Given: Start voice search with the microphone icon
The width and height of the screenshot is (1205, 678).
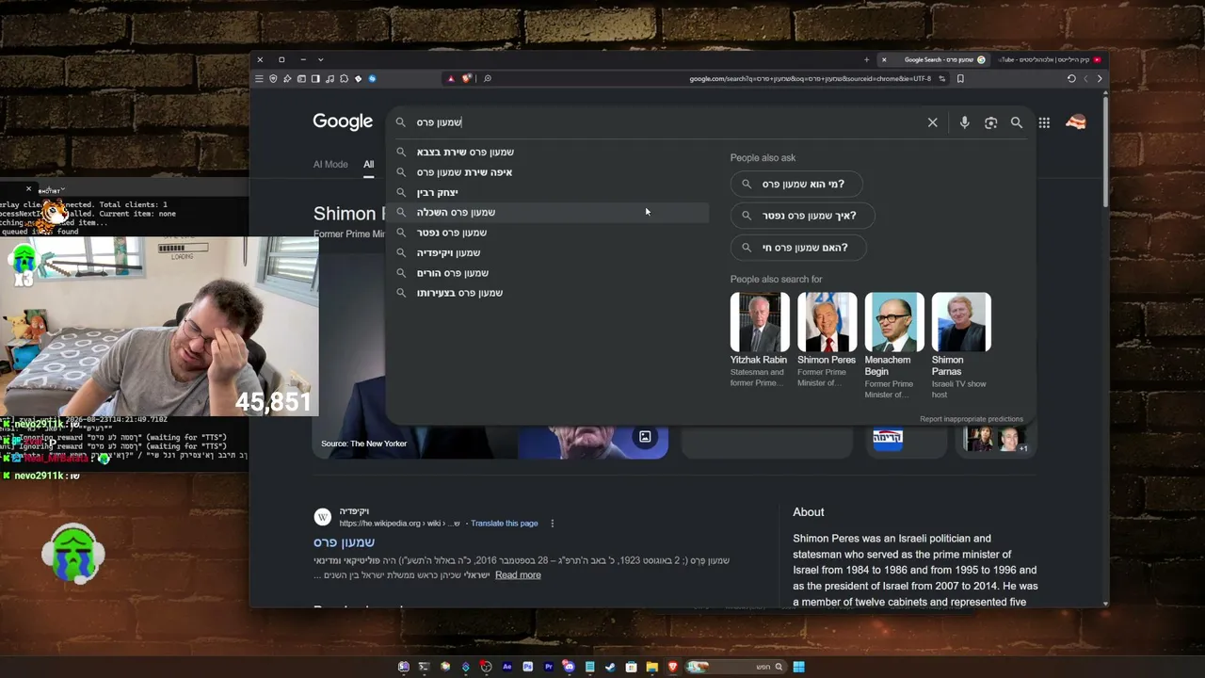Looking at the screenshot, I should pos(964,122).
